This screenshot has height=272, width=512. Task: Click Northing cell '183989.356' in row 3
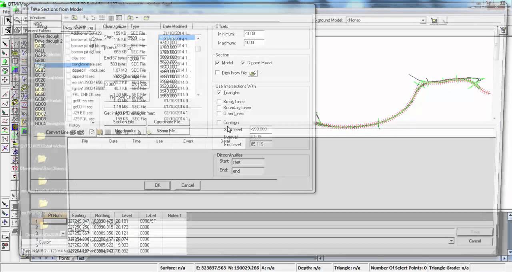pos(103,233)
